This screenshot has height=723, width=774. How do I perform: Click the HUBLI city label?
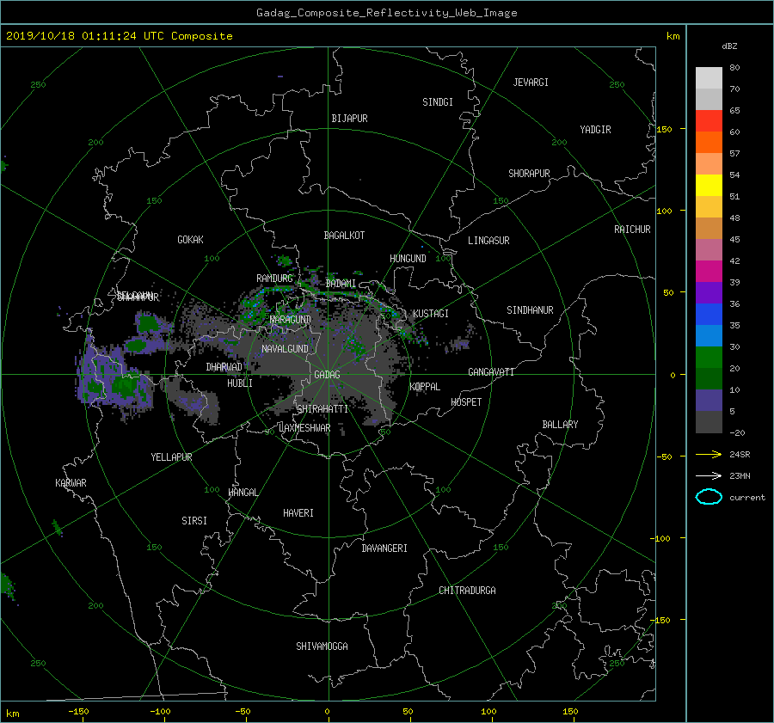point(239,383)
